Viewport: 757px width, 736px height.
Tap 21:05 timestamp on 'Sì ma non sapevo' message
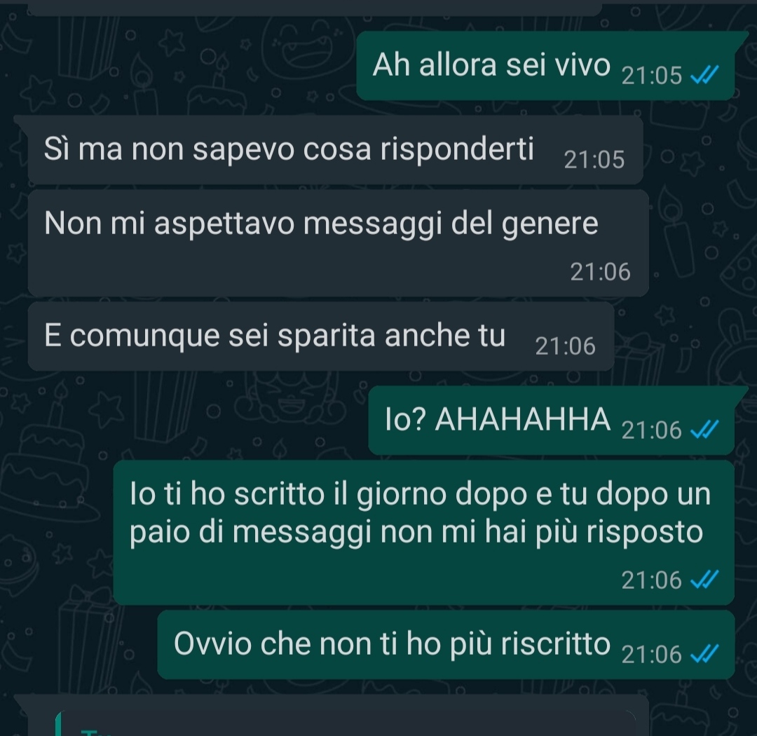594,160
